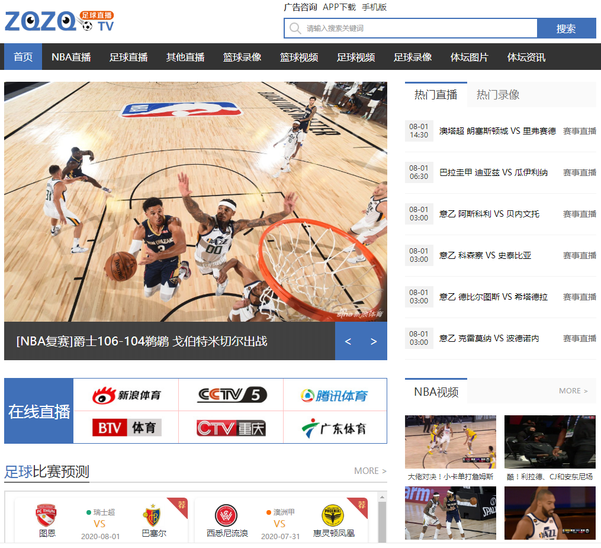Open the 爵士106-104鹈鹕 headline caption

pyautogui.click(x=142, y=341)
